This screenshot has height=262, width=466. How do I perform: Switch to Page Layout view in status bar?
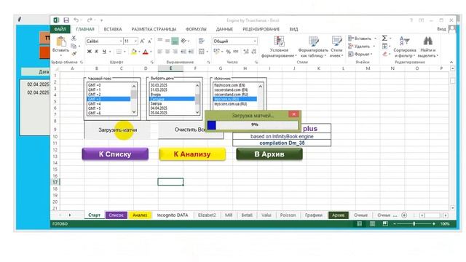pyautogui.click(x=372, y=223)
